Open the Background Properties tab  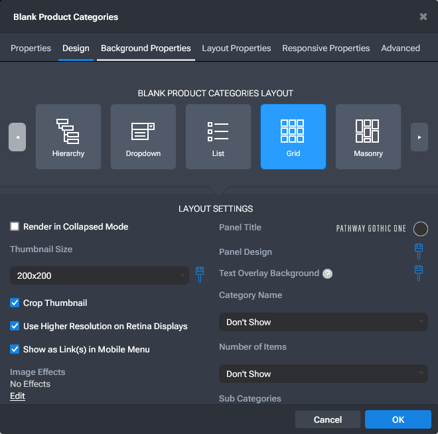[146, 48]
